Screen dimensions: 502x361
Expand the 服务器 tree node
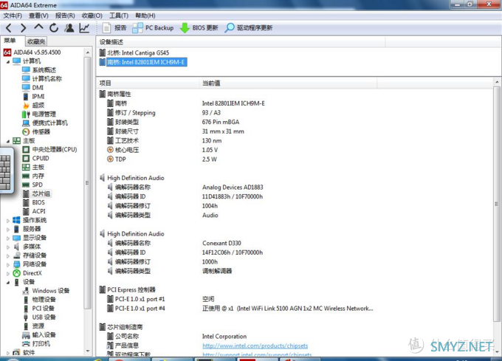[x=8, y=229]
